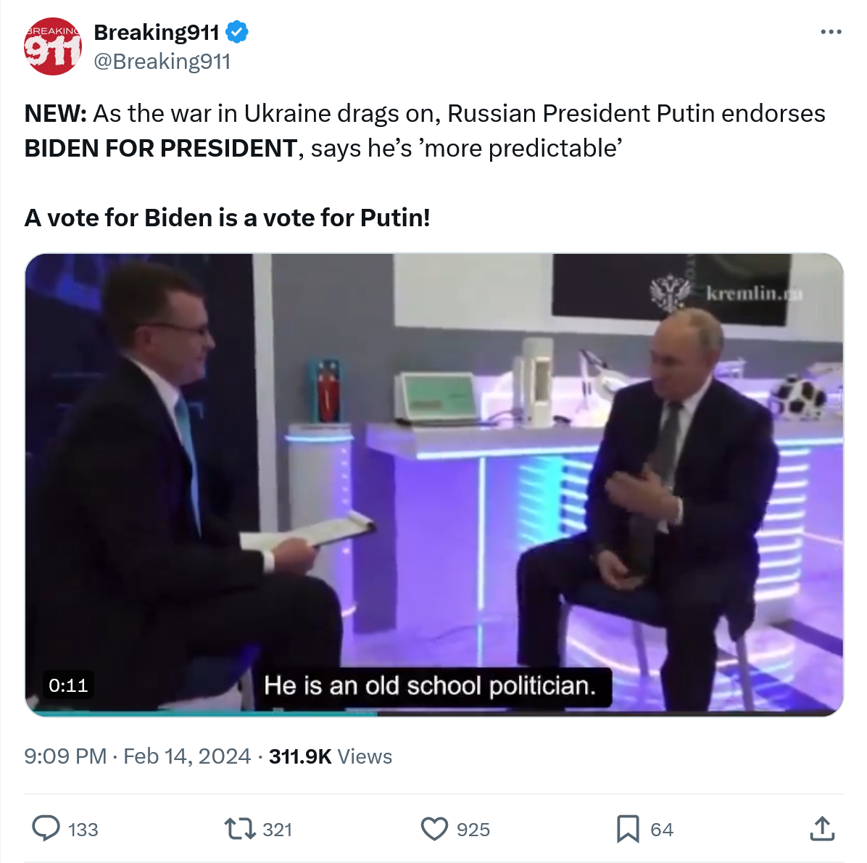This screenshot has height=863, width=867.
Task: Click the reply speech bubble icon
Action: point(46,828)
